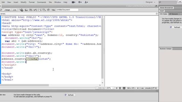
Task: Select the Zoom tool in status bar
Action: click(104, 88)
